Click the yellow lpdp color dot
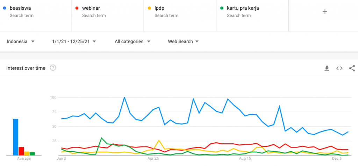The width and height of the screenshot is (358, 166). click(x=149, y=8)
